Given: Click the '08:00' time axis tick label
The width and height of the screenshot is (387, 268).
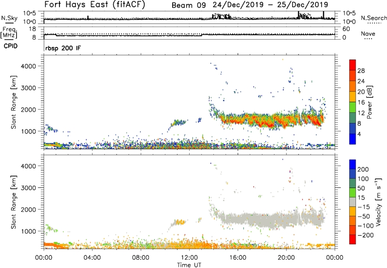Looking at the screenshot, I should 141,258.
